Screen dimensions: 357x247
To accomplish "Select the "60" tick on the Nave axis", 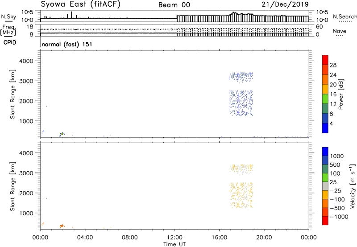I will click(319, 27).
